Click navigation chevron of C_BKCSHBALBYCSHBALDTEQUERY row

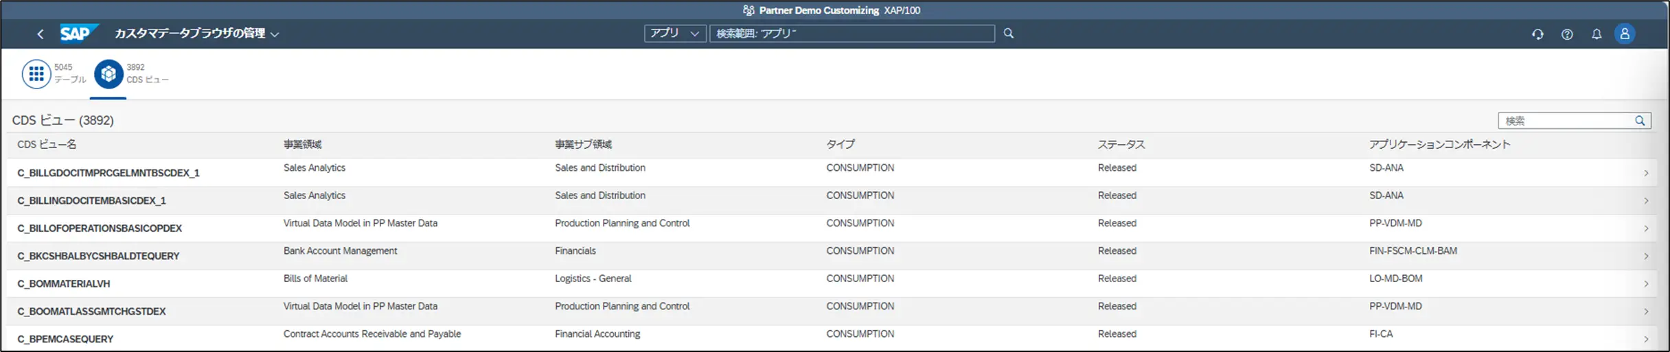click(1646, 256)
